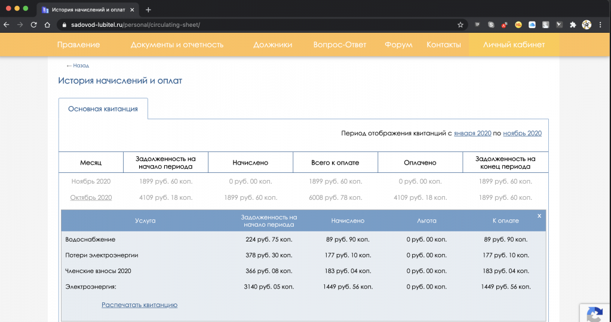Open the end period selector 'ноябрь 2020'
The image size is (611, 322).
point(522,134)
